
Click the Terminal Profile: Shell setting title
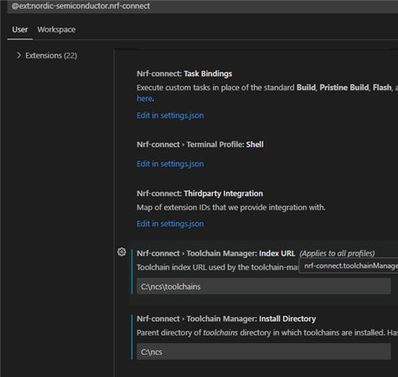[x=200, y=145]
